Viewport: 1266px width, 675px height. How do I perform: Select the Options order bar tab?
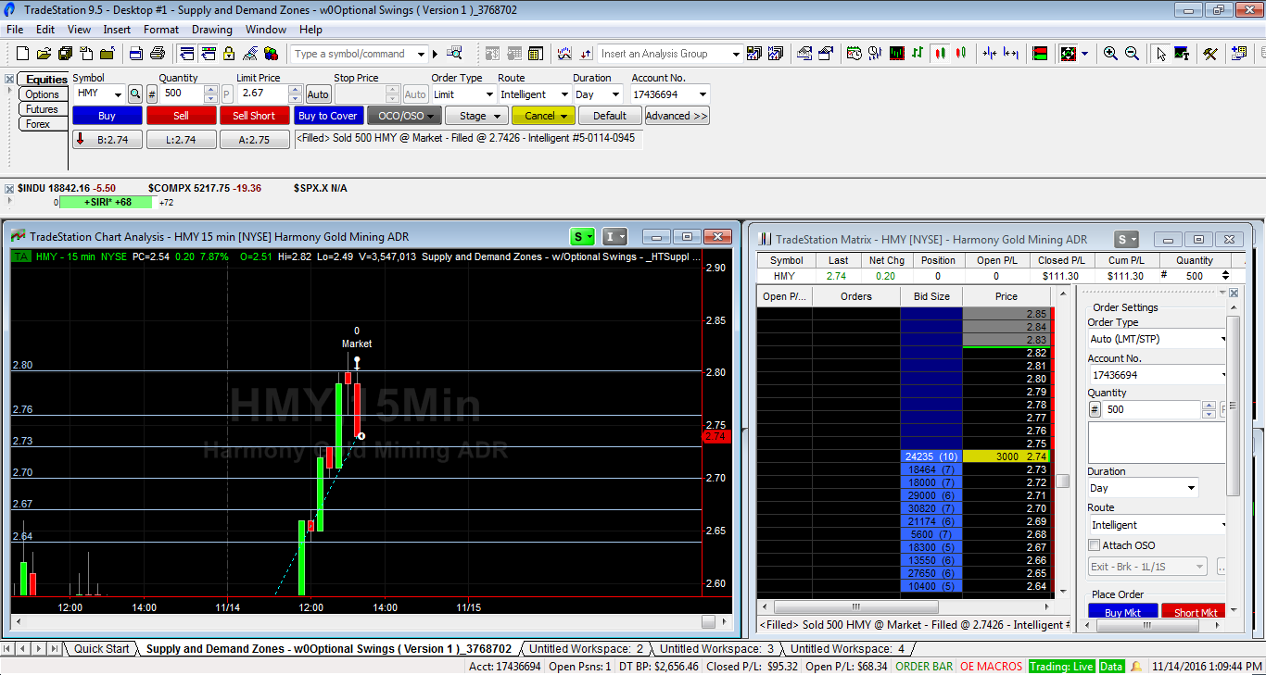coord(42,94)
